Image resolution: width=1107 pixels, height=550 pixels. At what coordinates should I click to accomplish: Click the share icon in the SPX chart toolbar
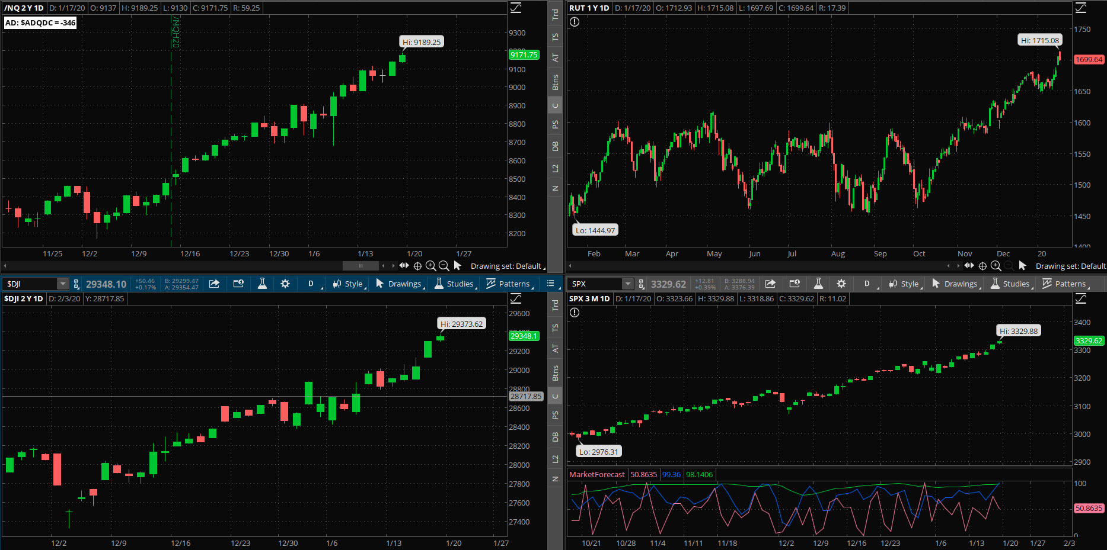tap(770, 284)
